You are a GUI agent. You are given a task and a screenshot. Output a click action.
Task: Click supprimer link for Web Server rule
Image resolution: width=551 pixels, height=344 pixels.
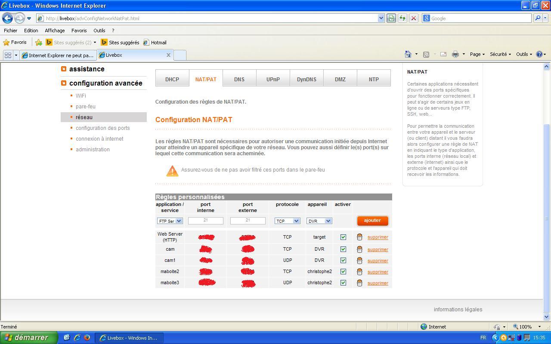coord(378,237)
